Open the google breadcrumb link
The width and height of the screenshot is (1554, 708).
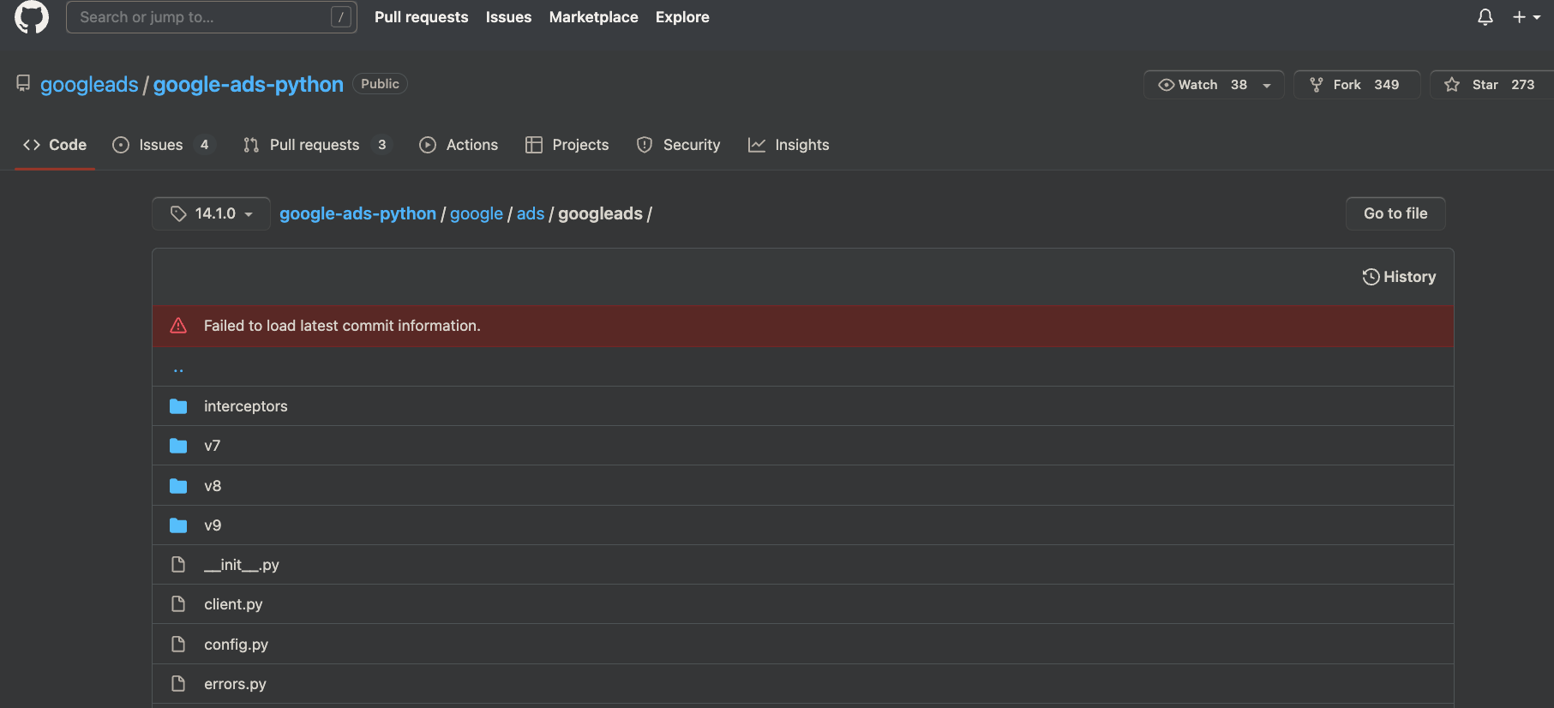point(477,213)
